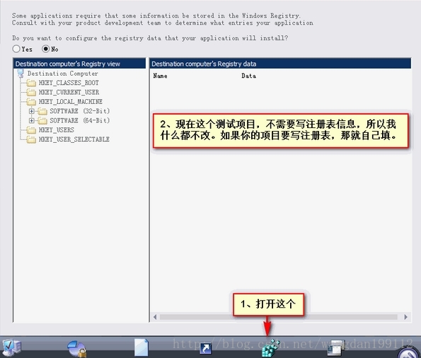Open the Application Files document icon

tap(142, 347)
